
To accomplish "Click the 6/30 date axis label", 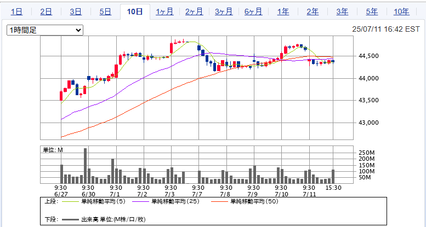I will [88, 195].
